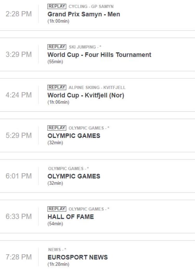The image size is (195, 270).
Task: Select the NEWS category label
Action: pos(57,249)
